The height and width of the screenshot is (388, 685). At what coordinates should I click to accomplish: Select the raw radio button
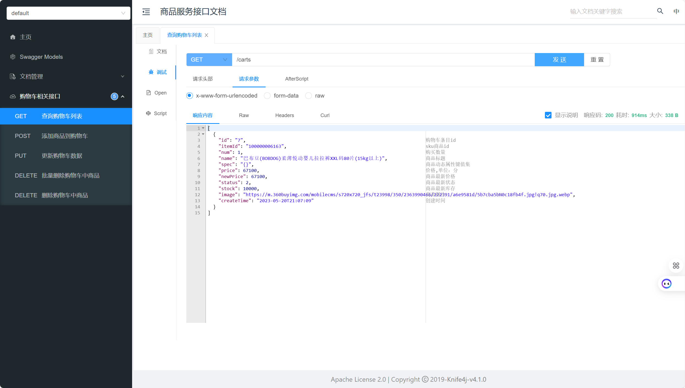(309, 96)
